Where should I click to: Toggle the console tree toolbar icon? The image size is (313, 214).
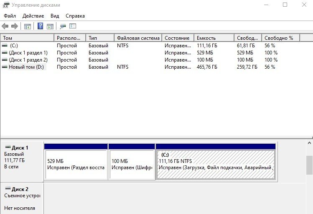tap(27, 26)
